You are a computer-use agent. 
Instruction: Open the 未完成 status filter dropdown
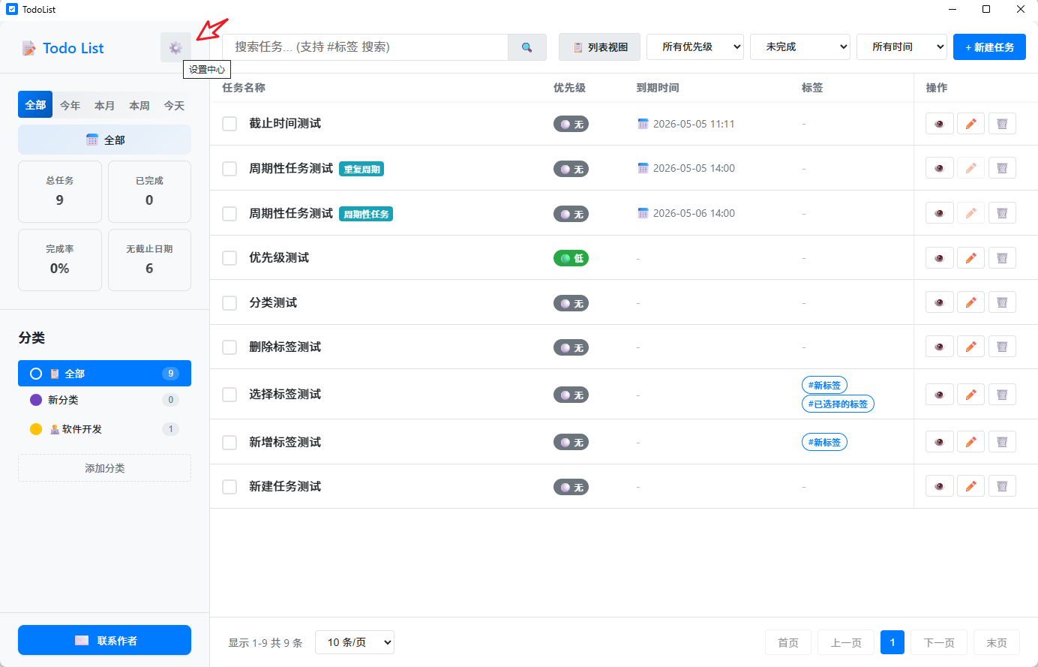coord(800,47)
